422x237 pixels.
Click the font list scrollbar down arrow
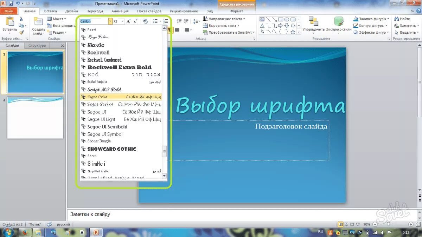(x=164, y=176)
